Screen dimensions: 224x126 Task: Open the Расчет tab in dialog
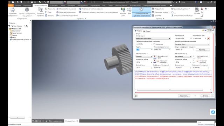147,31
